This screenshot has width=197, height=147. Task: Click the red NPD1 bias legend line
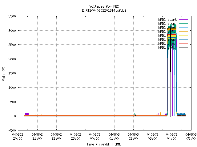[183, 43]
